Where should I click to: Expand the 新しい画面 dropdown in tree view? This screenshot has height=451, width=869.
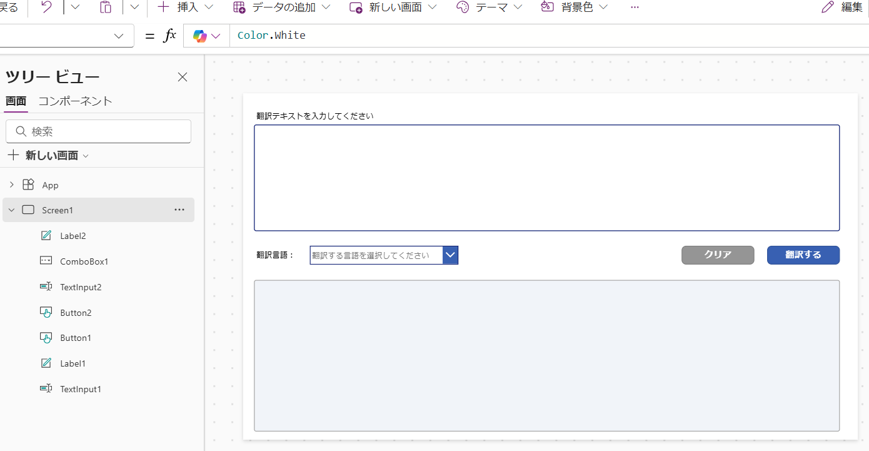[x=86, y=156]
